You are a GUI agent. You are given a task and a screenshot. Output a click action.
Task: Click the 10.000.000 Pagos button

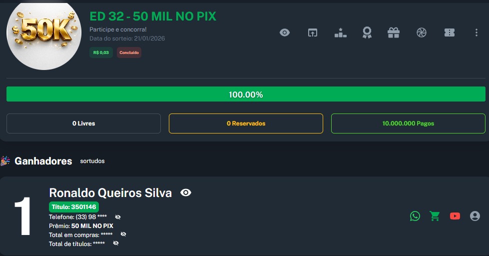coord(408,123)
